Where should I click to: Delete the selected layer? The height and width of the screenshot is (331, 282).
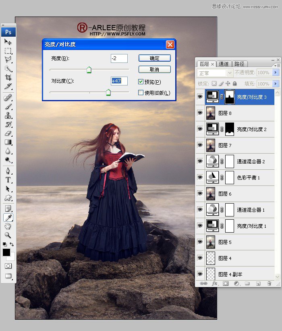tap(269, 283)
